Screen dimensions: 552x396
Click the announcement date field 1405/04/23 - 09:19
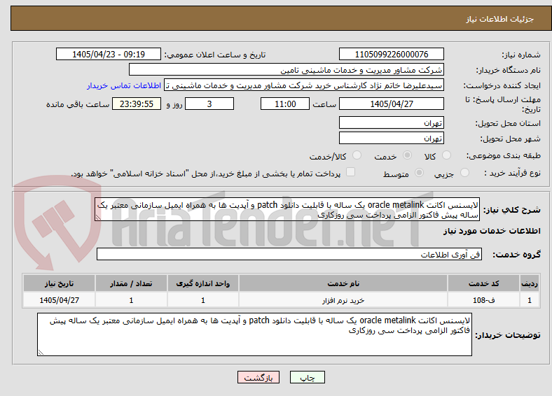click(109, 54)
